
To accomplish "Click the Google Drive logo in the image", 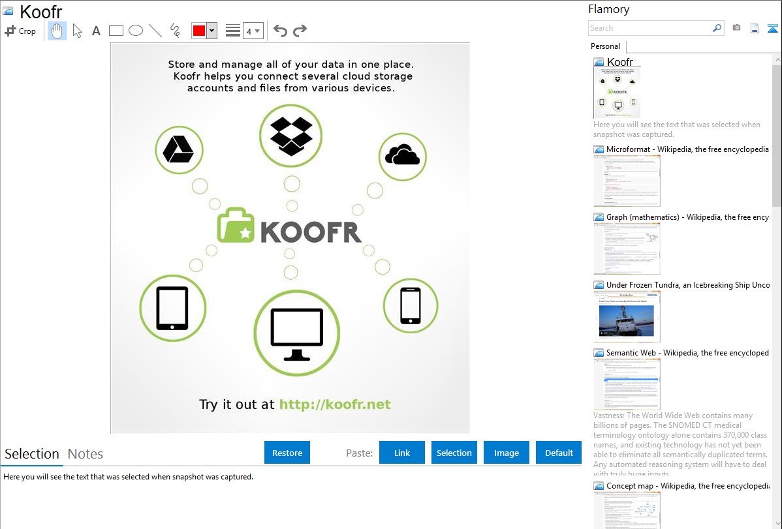I will [179, 149].
